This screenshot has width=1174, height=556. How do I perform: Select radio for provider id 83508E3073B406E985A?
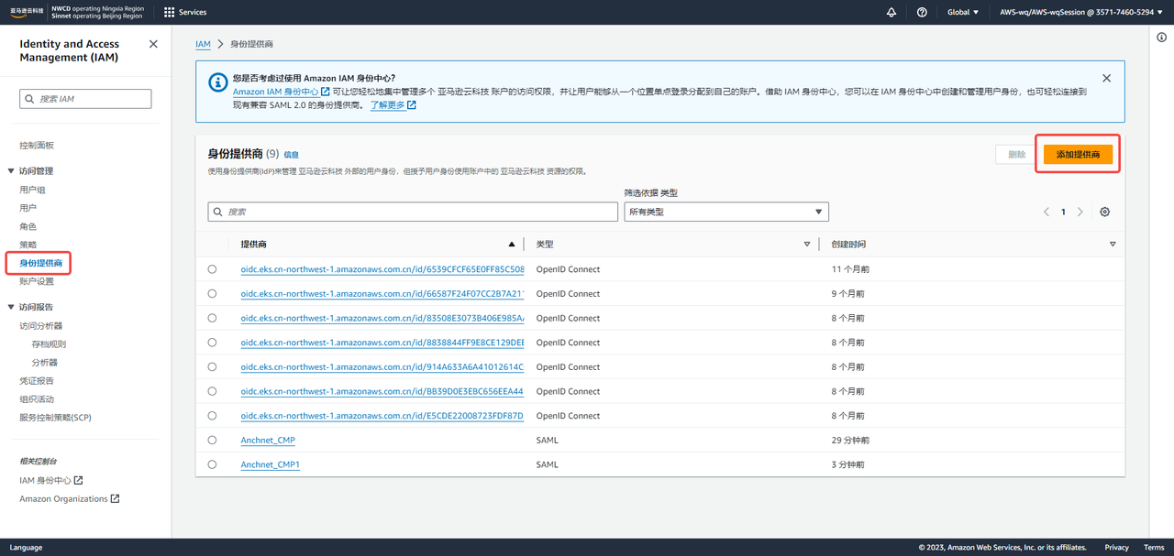point(212,318)
